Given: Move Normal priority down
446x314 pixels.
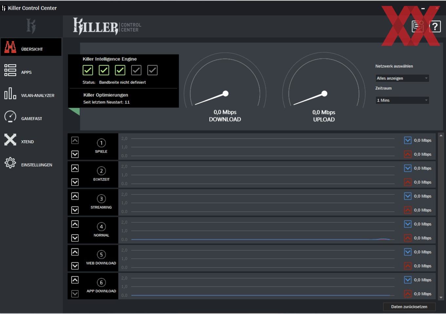Looking at the screenshot, I should [75, 238].
